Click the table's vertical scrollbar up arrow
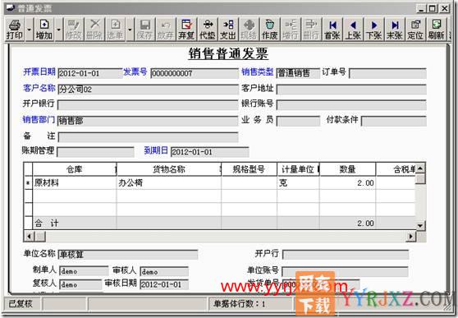This screenshot has width=458, height=318. (420, 168)
